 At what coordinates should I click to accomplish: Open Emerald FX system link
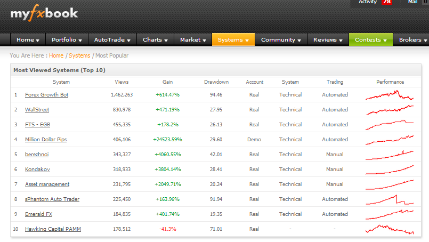38,214
